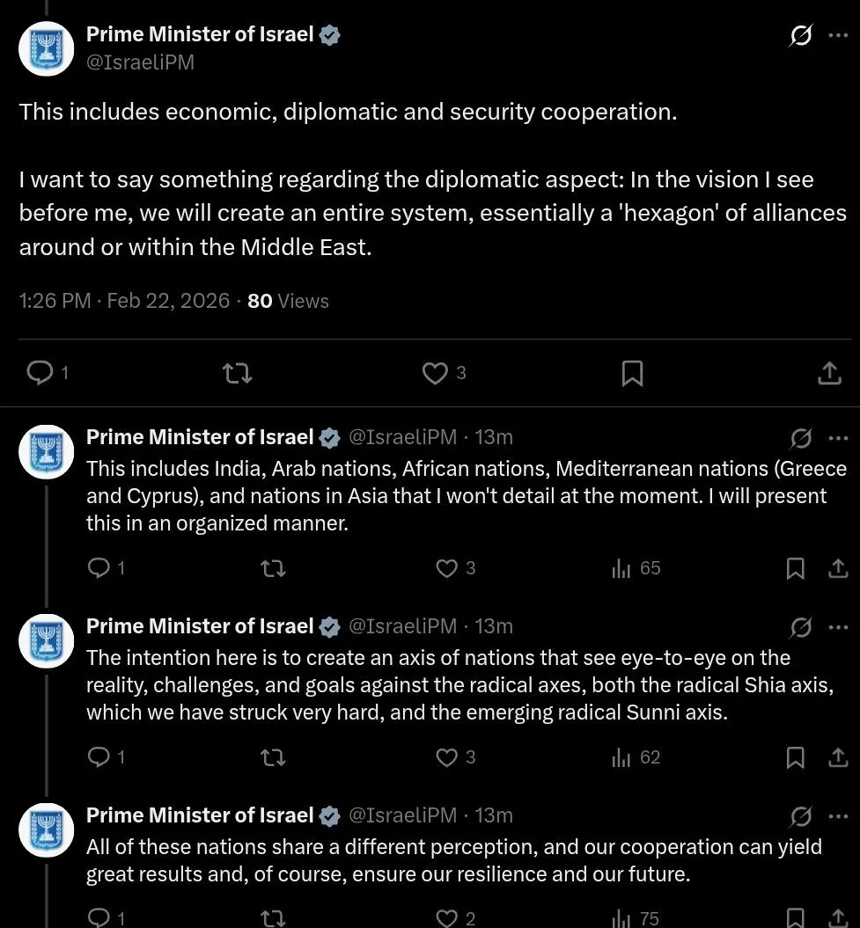This screenshot has height=928, width=860.
Task: Repost the reply about the radical Shia axis
Action: (x=274, y=757)
